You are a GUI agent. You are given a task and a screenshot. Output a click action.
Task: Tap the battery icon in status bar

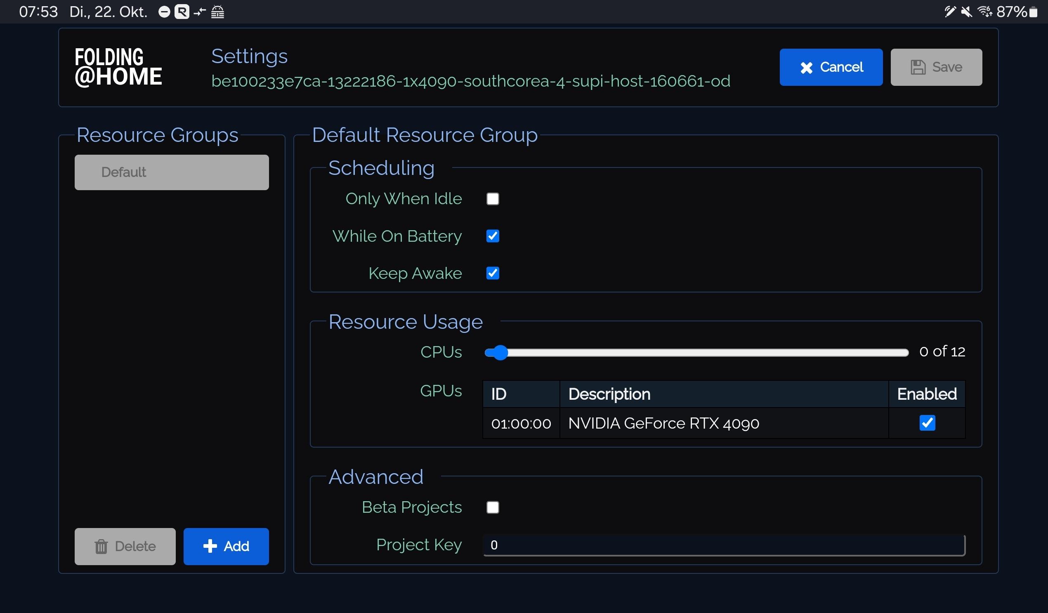pyautogui.click(x=1033, y=12)
